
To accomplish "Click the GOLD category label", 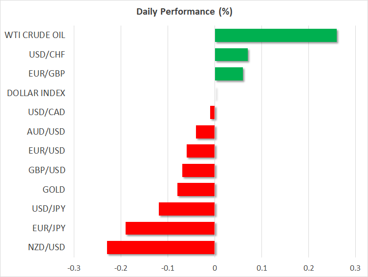I will pos(54,190).
